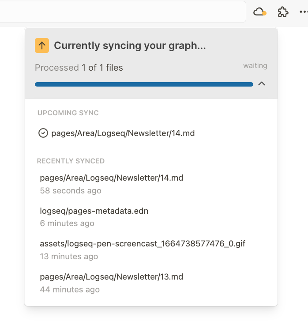The image size is (308, 333).
Task: Click the 'waiting' status label
Action: (255, 66)
